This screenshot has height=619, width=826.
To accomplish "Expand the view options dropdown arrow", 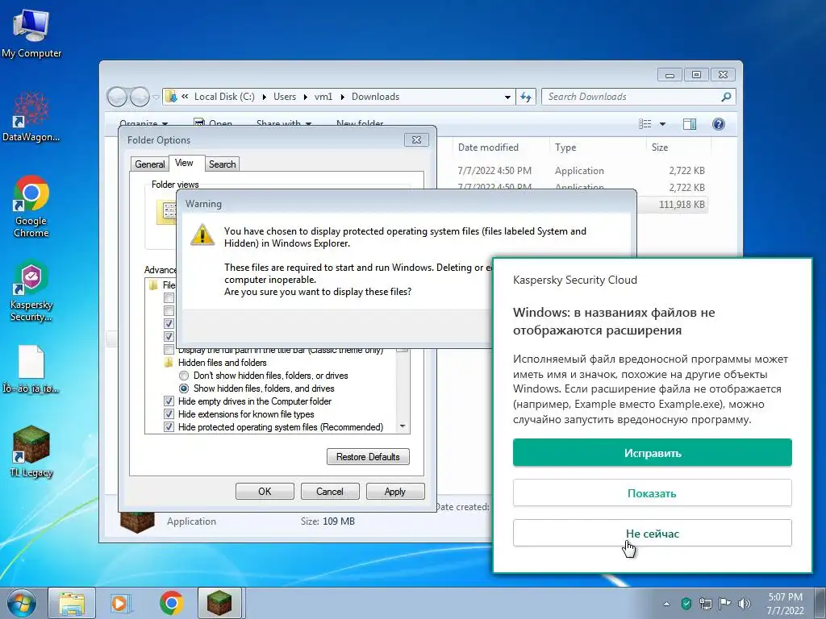I will [663, 124].
